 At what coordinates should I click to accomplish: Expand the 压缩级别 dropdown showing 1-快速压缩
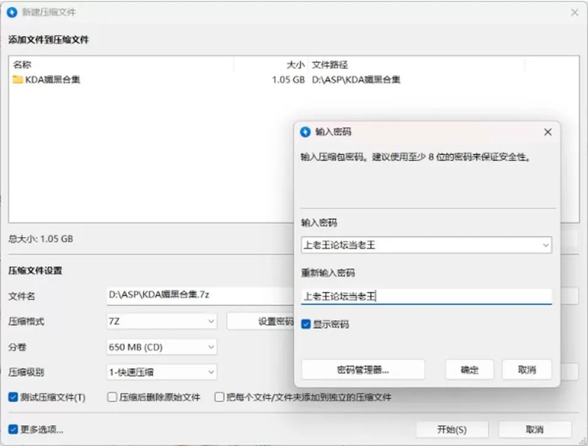[x=162, y=372]
